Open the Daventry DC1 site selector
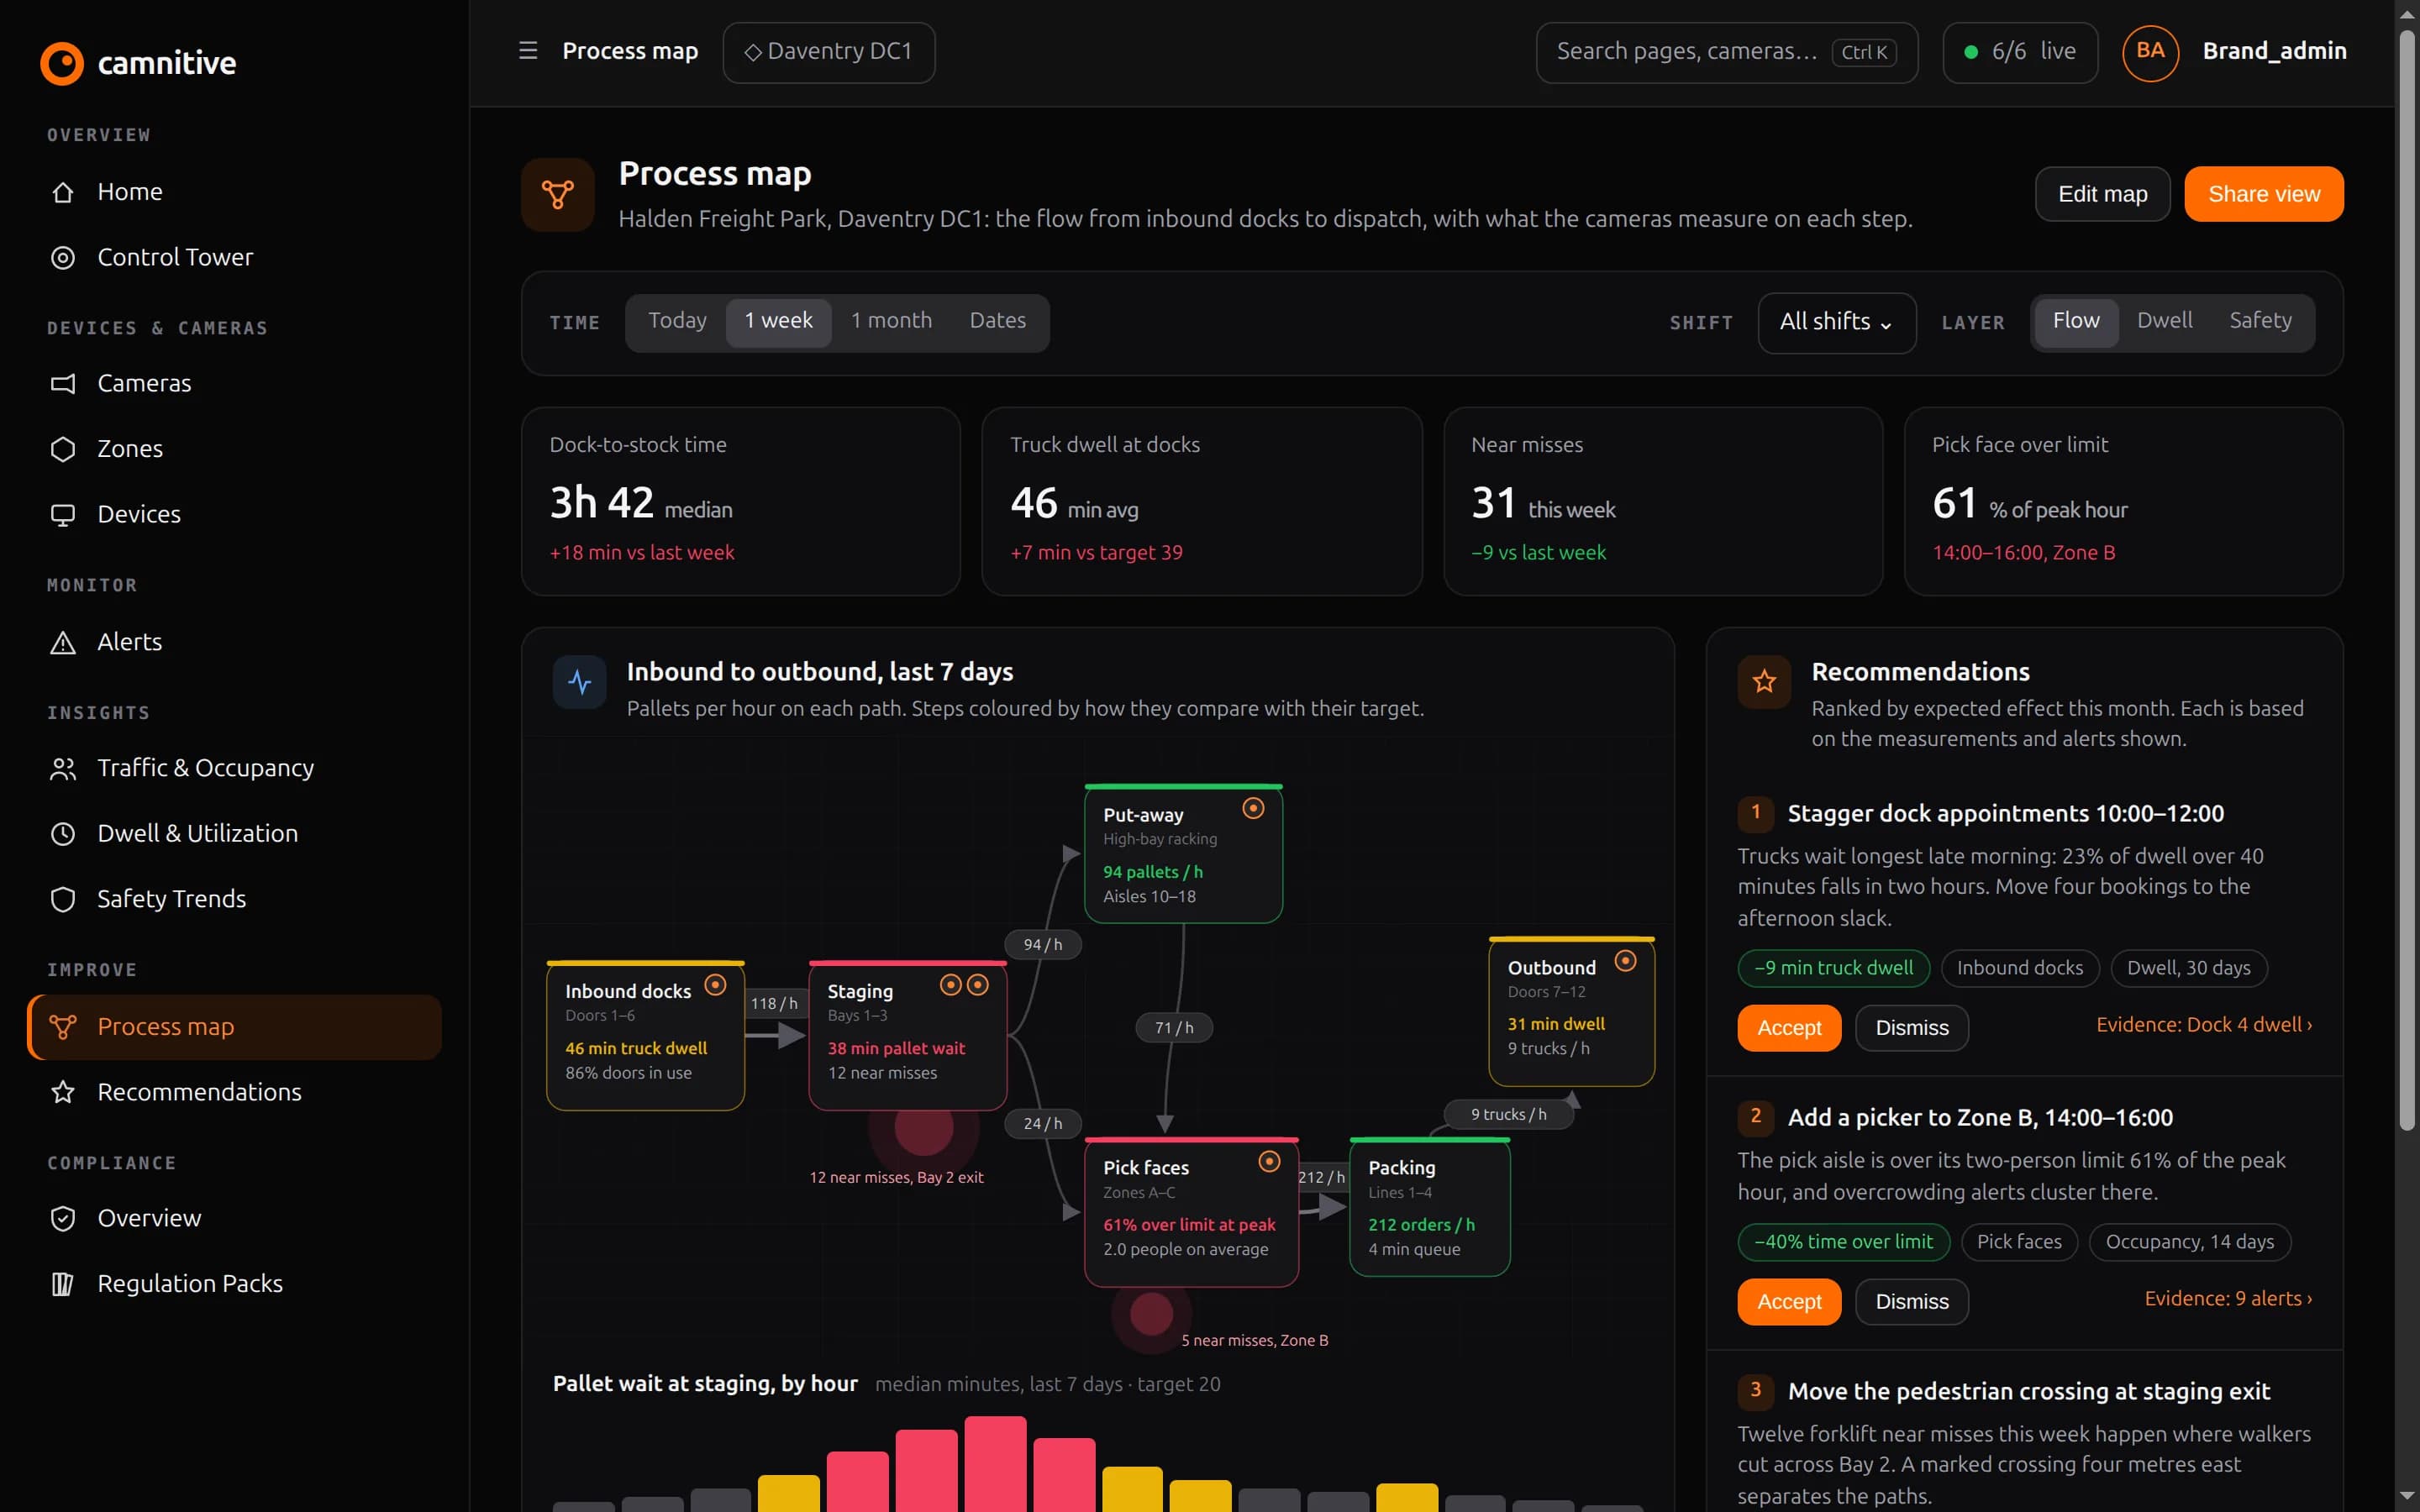The image size is (2420, 1512). [x=829, y=52]
